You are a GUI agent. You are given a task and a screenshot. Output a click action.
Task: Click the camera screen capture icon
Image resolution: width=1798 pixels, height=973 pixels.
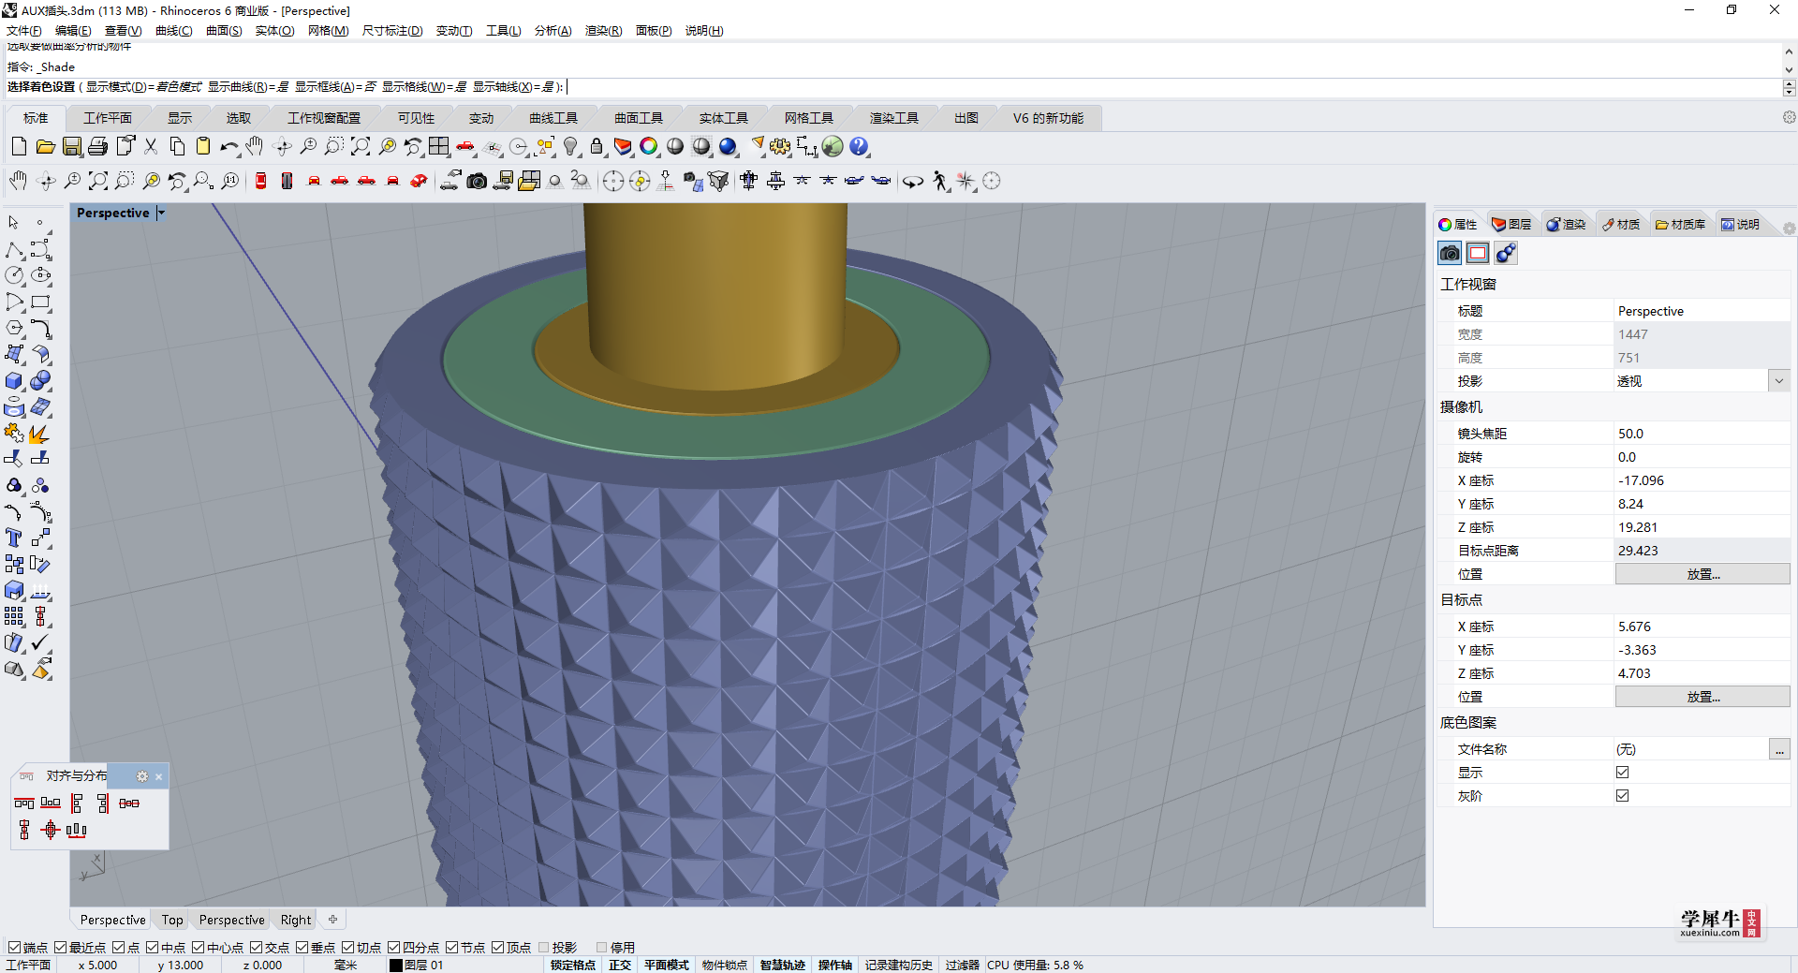click(x=477, y=181)
